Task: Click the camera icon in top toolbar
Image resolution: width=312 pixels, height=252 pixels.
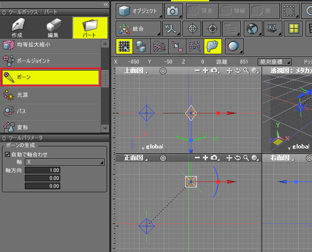Action: point(173,11)
